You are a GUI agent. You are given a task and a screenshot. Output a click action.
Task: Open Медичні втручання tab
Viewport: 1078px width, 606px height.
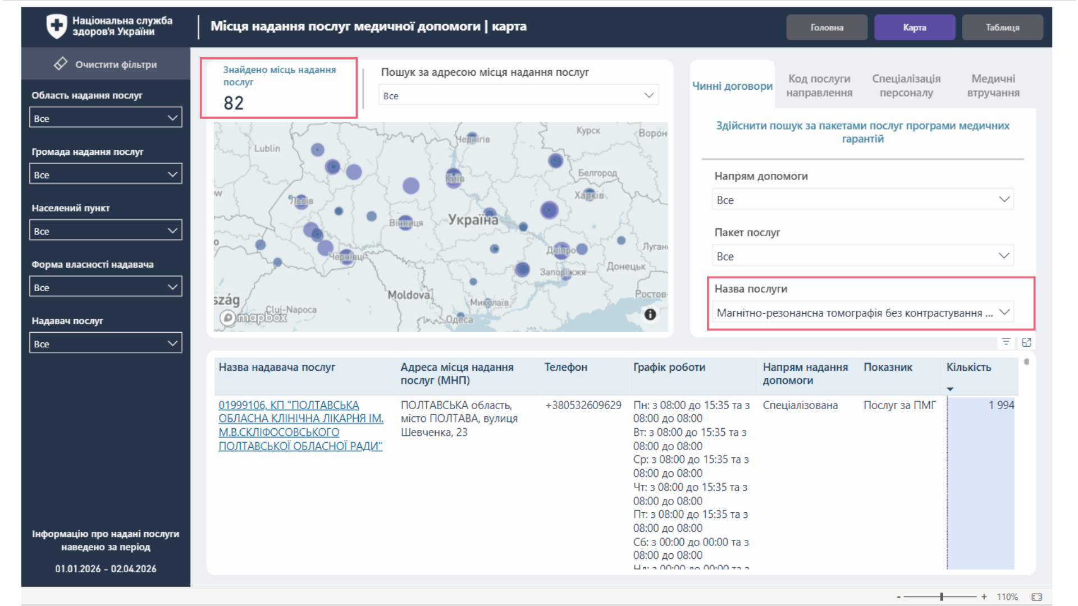click(x=993, y=86)
